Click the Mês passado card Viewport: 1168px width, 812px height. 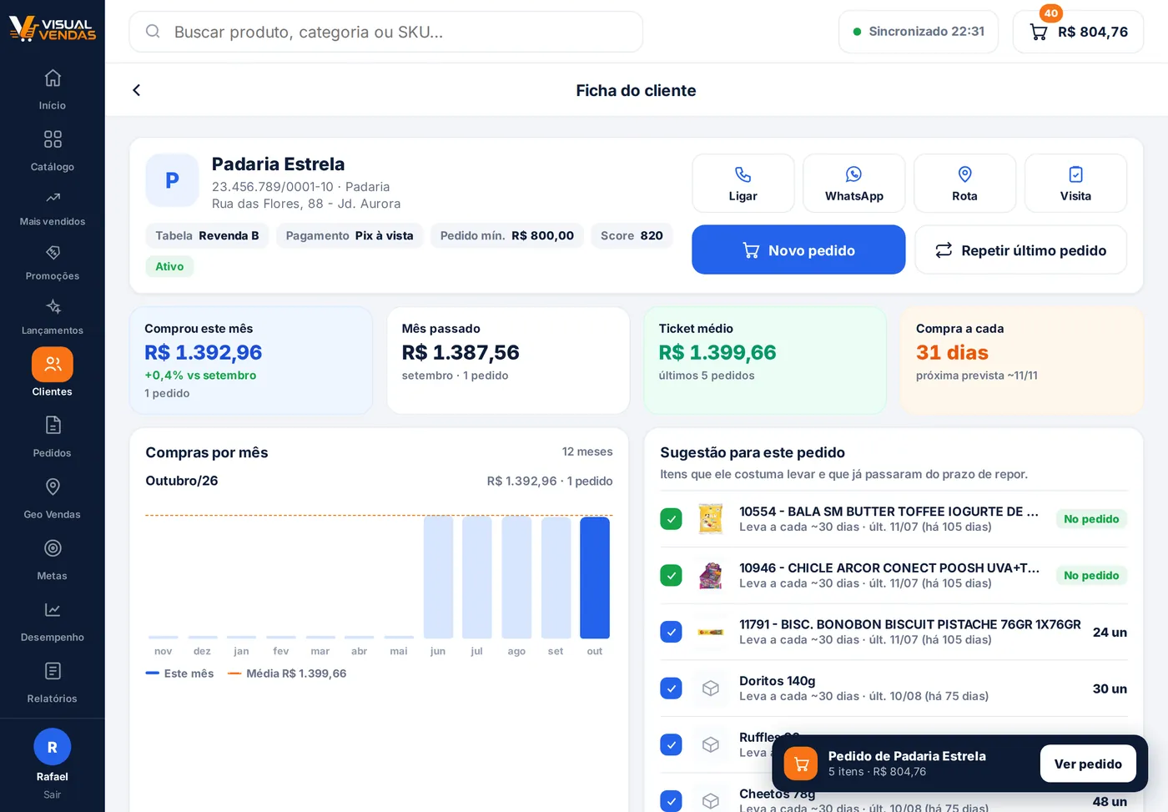coord(508,361)
